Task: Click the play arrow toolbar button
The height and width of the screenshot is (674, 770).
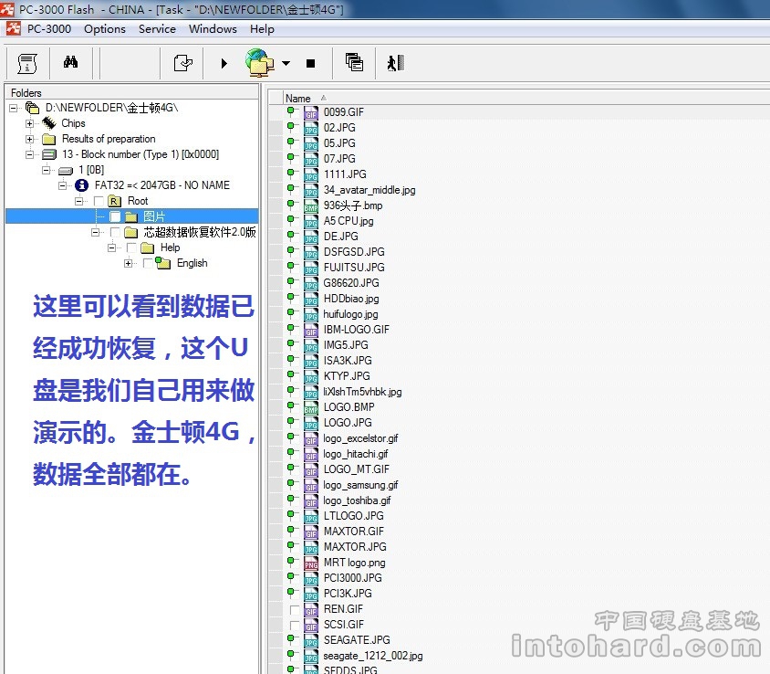Action: click(x=224, y=63)
